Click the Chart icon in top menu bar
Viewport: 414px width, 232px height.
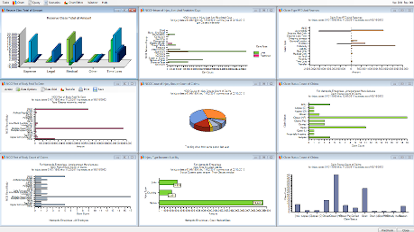pyautogui.click(x=14, y=2)
